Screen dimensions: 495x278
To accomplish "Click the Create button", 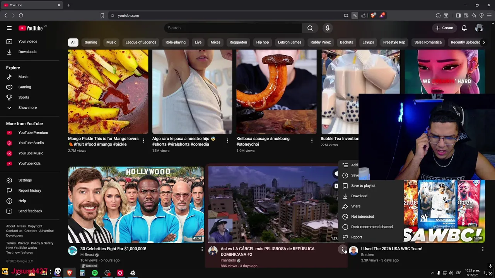I will (444, 28).
